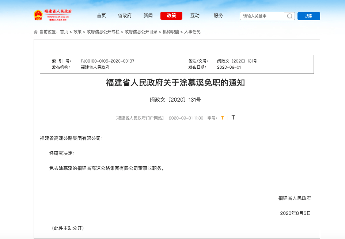Click the national emblem logo icon
Image resolution: width=345 pixels, height=239 pixels.
[39, 15]
